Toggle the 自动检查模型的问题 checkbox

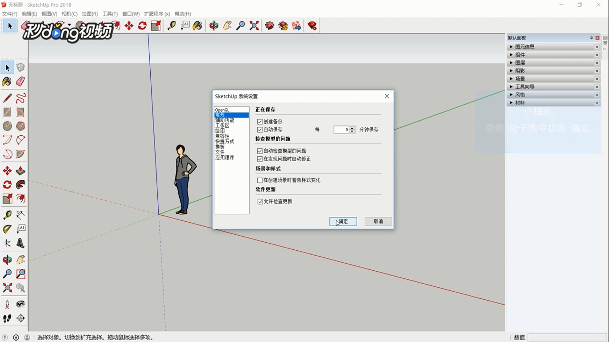click(x=260, y=151)
